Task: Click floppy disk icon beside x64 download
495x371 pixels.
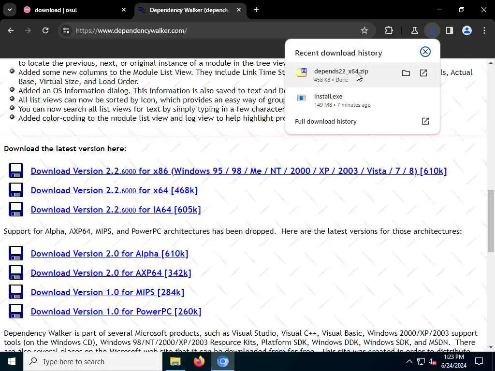Action: click(x=16, y=190)
